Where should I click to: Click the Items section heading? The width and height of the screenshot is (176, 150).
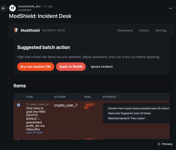click(x=20, y=86)
